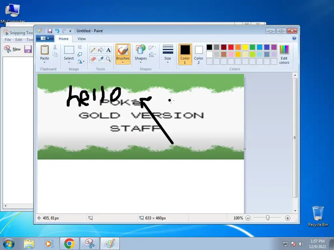
Task: Pick the purple color swatch
Action: (x=274, y=47)
